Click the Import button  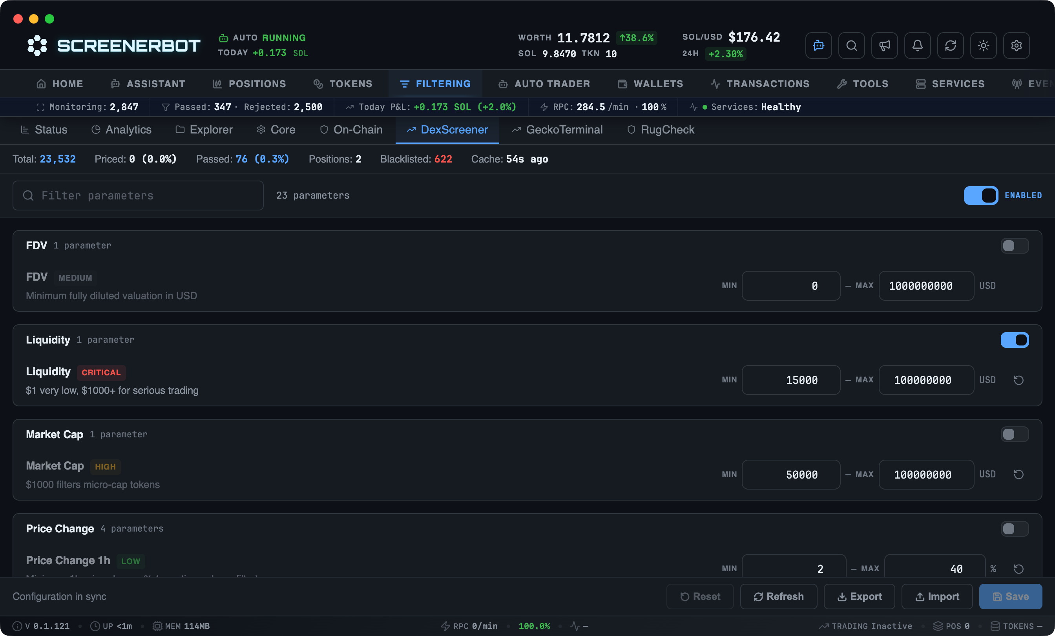coord(937,596)
